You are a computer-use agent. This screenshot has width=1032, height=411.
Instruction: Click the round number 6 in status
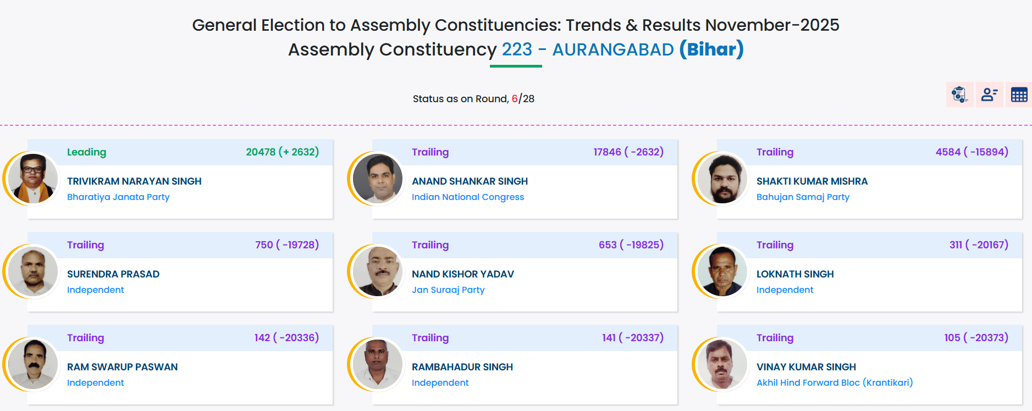tap(515, 99)
